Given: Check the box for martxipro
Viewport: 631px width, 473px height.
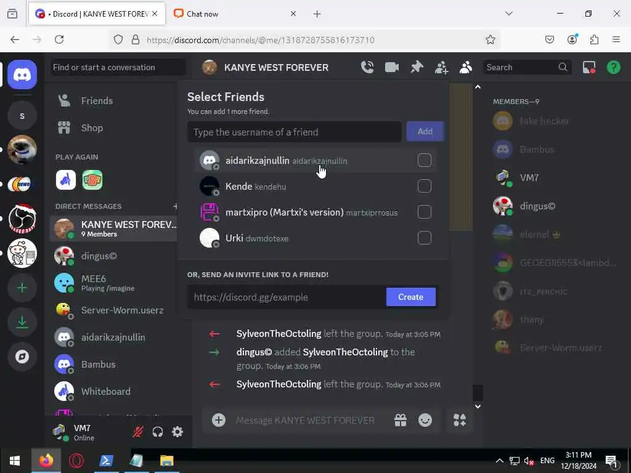Looking at the screenshot, I should pos(424,212).
